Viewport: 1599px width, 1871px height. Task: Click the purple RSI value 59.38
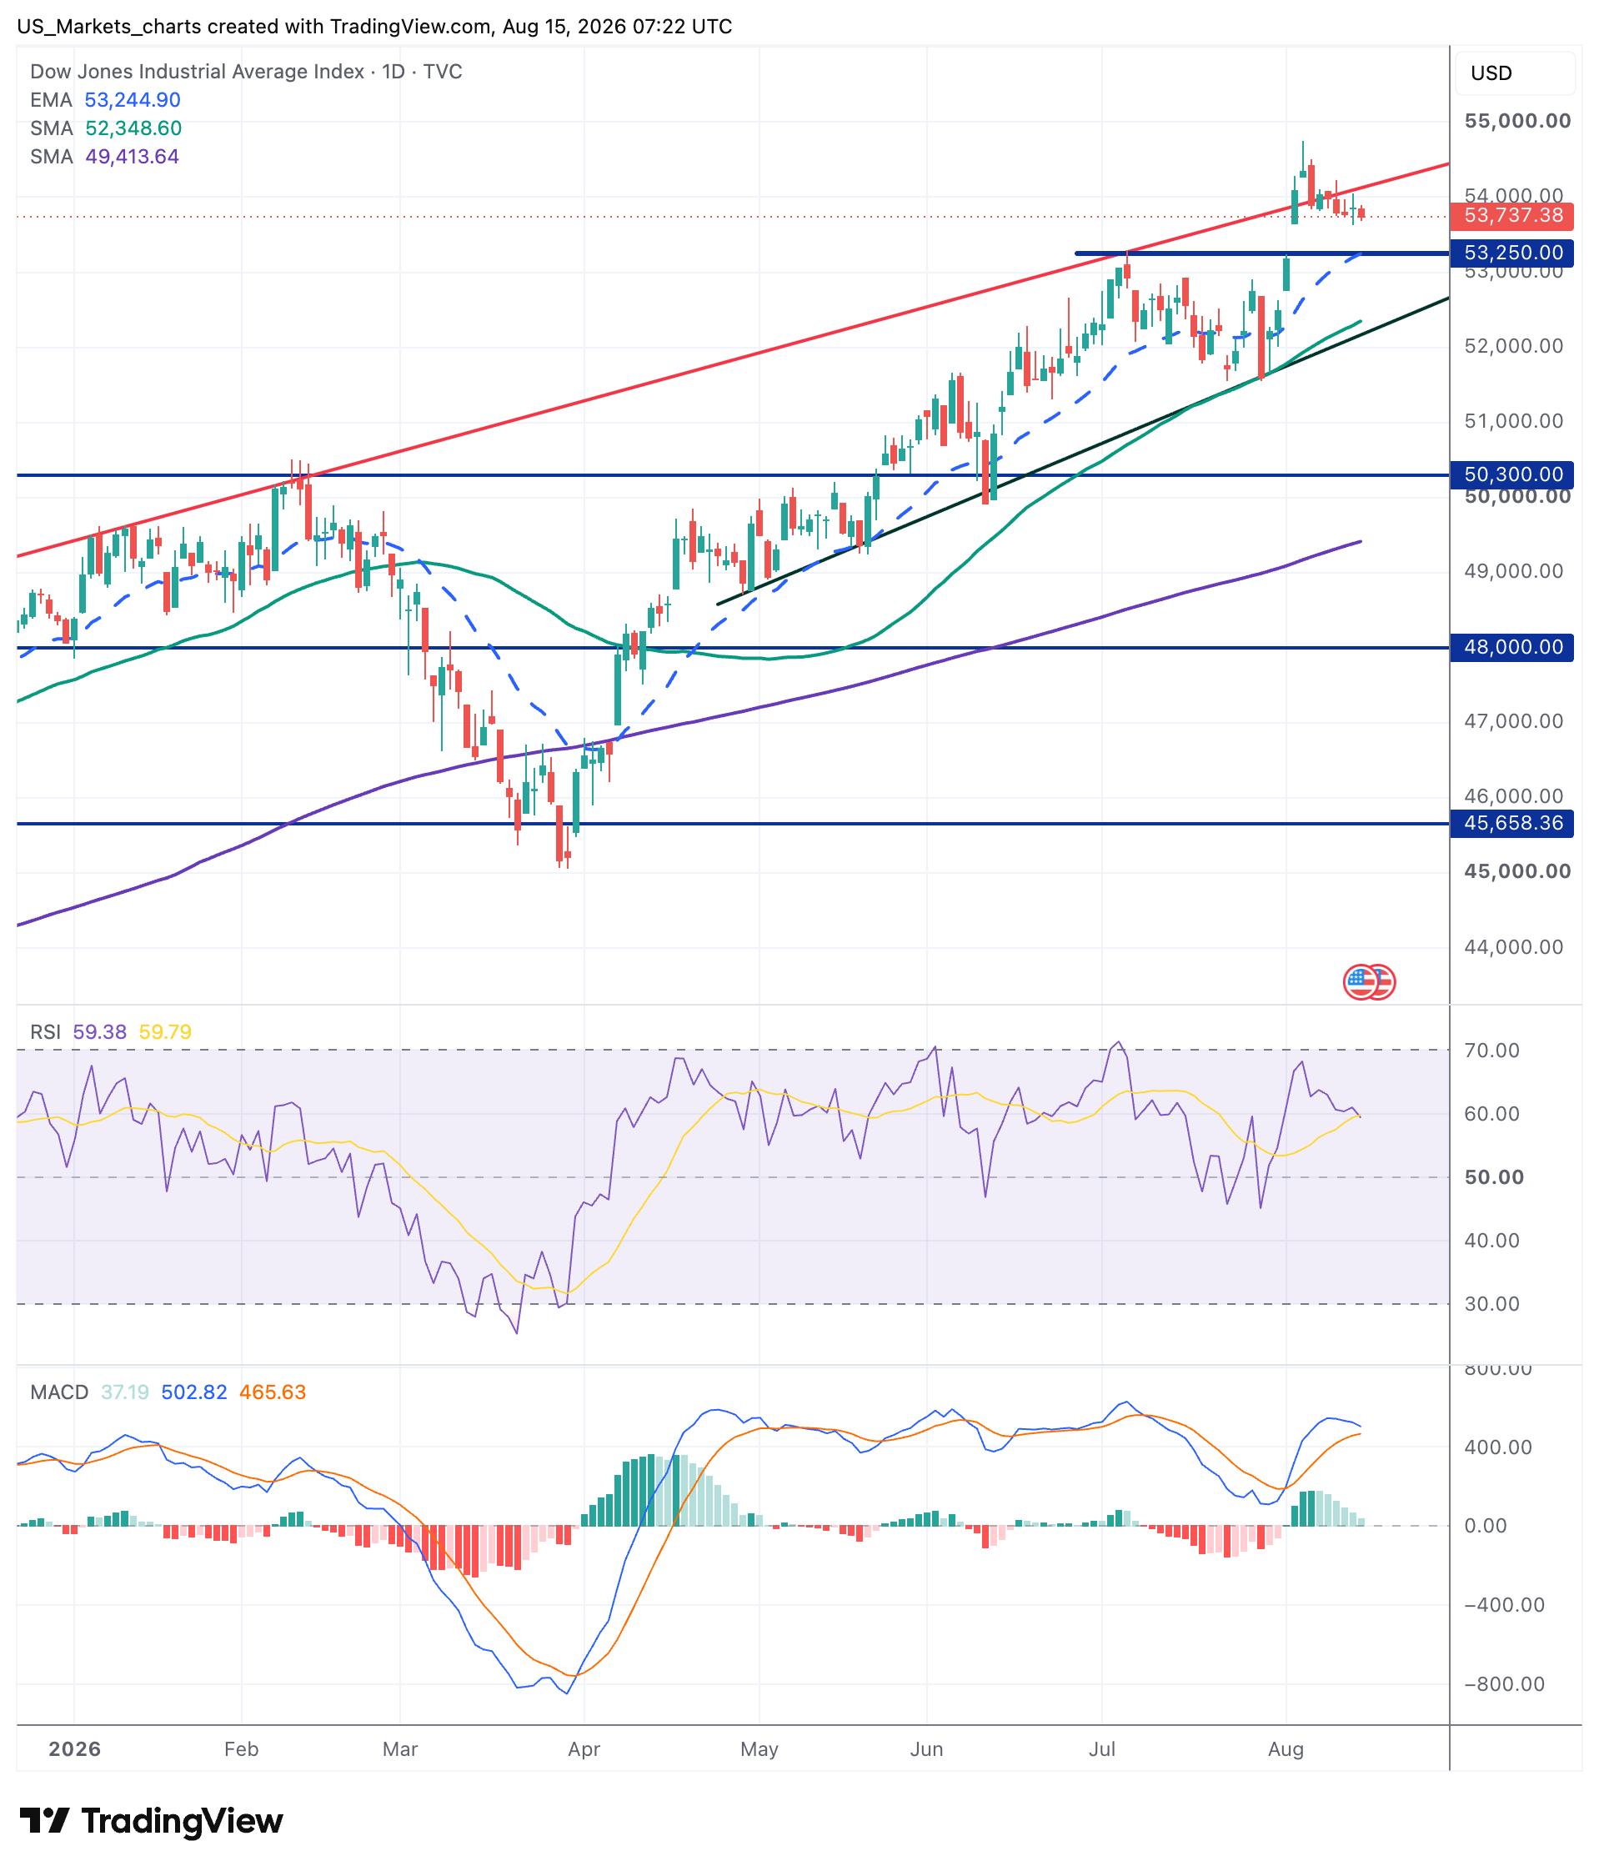pyautogui.click(x=99, y=1031)
